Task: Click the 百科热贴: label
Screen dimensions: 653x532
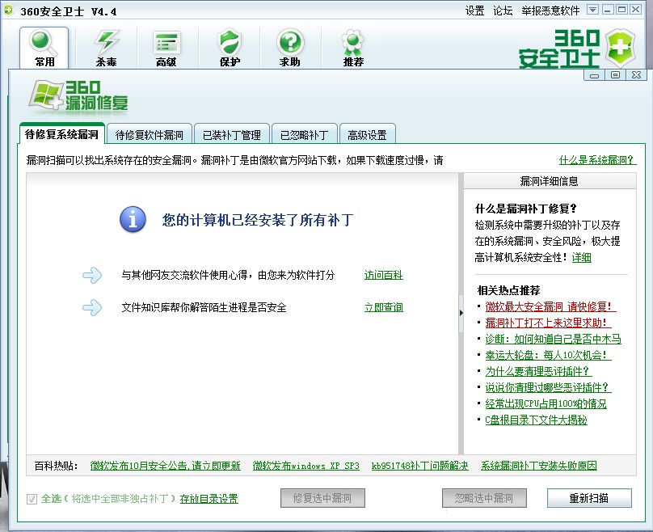Action: [x=56, y=466]
